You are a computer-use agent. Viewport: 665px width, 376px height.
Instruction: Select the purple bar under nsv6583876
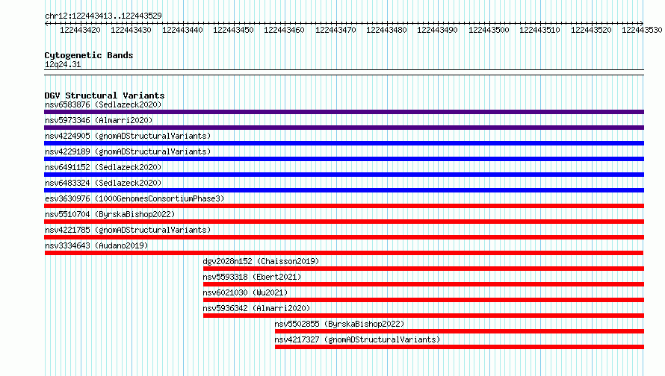pyautogui.click(x=344, y=112)
